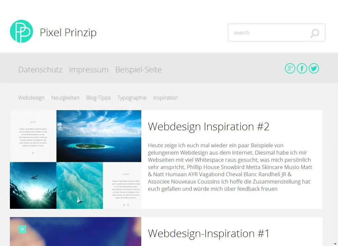The image size is (338, 246).
Task: Open the Impressum page
Action: coord(88,70)
